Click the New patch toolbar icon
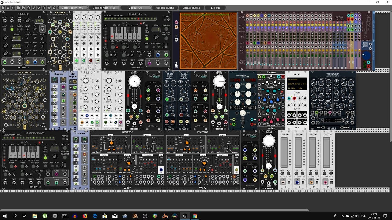Viewport: 392px width, 220px height. point(3,8)
